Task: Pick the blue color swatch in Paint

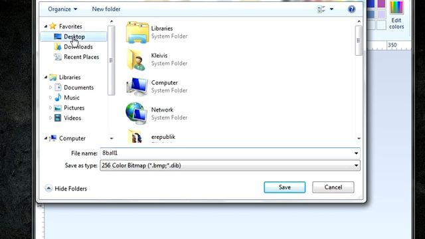Action: (371, 3)
